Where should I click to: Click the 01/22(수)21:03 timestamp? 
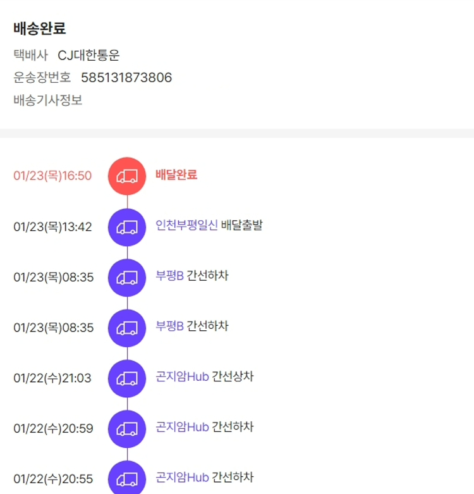(x=52, y=378)
